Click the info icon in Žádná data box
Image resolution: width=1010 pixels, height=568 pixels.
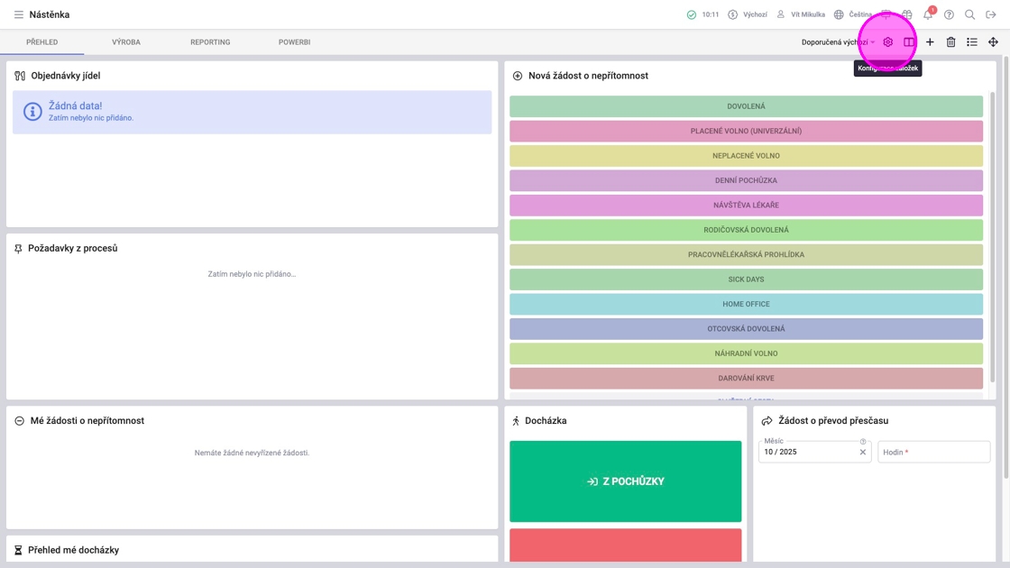click(32, 112)
